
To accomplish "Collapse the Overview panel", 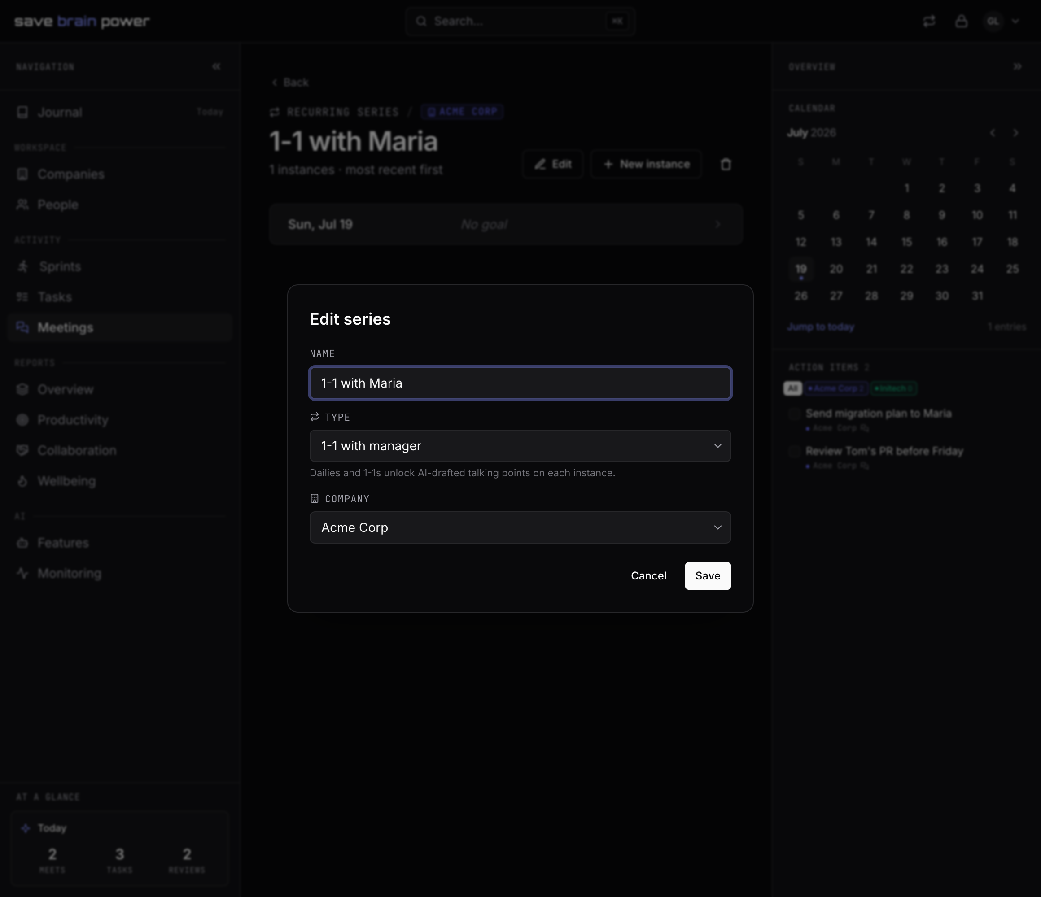I will tap(1017, 66).
